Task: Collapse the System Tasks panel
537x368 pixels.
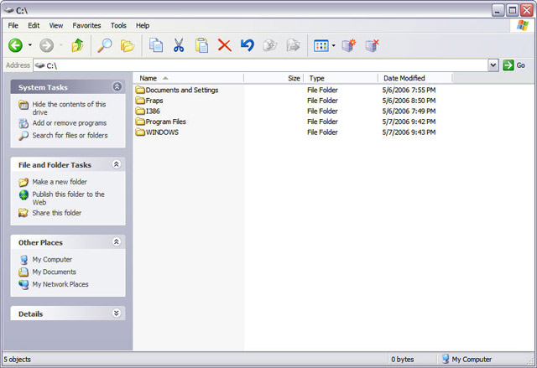Action: tap(117, 87)
